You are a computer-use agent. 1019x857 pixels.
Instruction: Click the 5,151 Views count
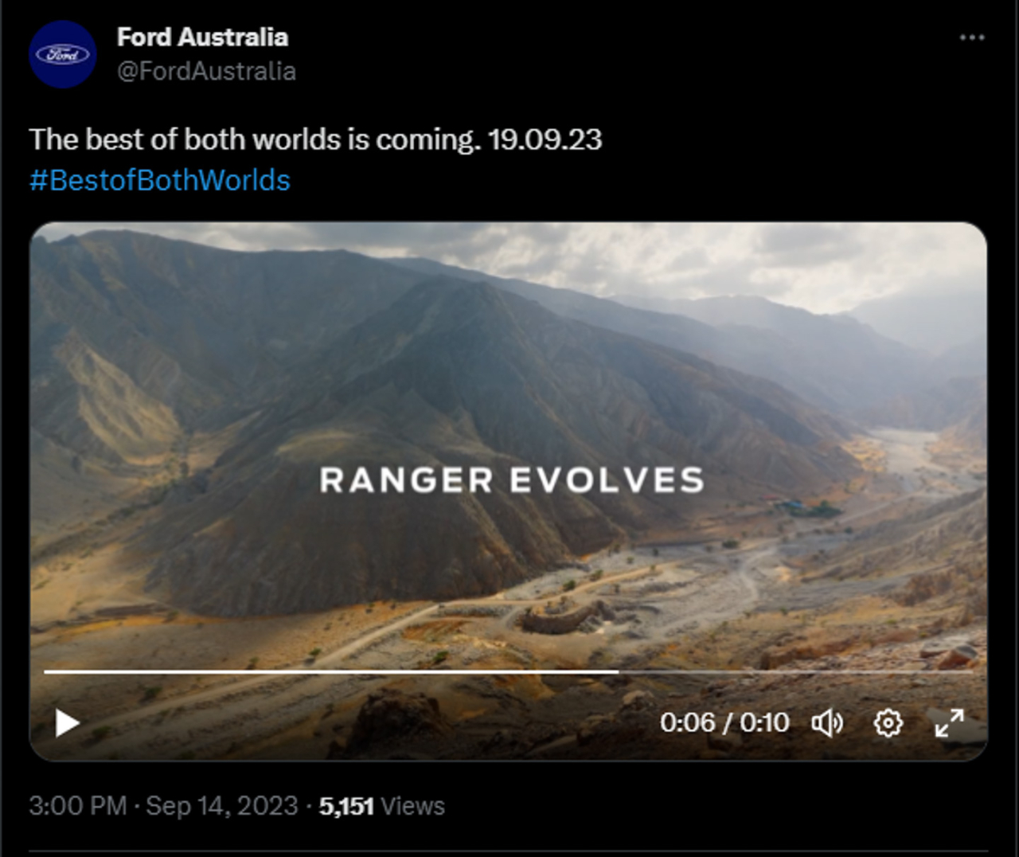(x=381, y=806)
